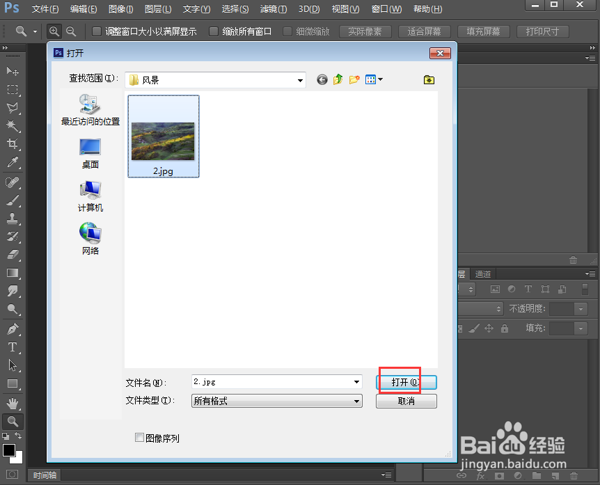Screen dimensions: 600x485
Task: Check the Image Sequence checkbox
Action: (x=140, y=438)
